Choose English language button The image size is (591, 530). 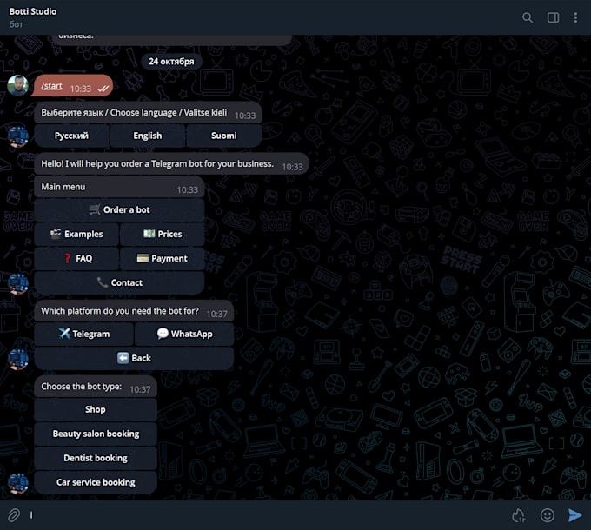[148, 136]
